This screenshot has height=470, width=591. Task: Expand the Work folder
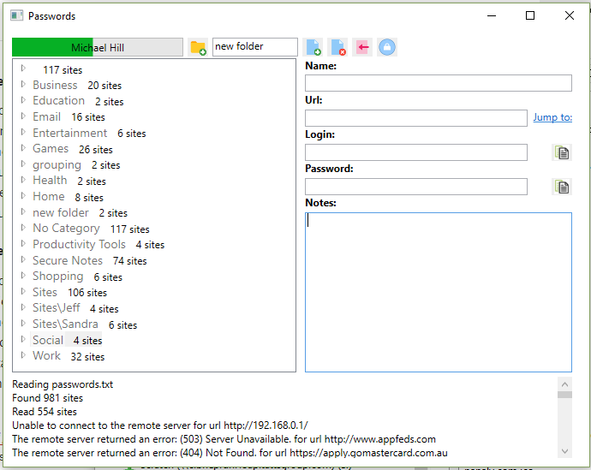click(x=23, y=354)
